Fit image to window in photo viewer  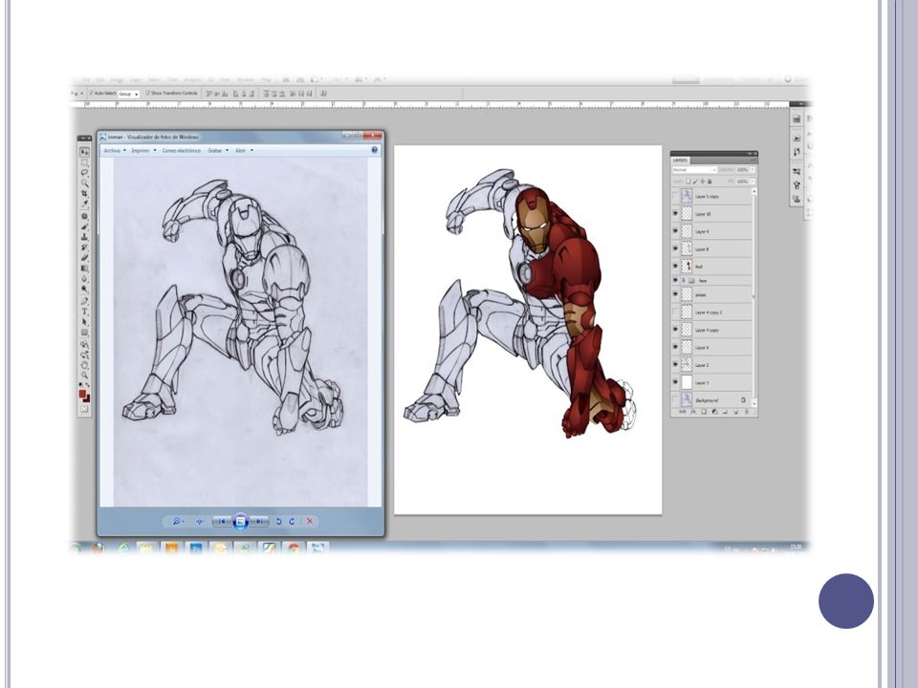pyautogui.click(x=200, y=522)
